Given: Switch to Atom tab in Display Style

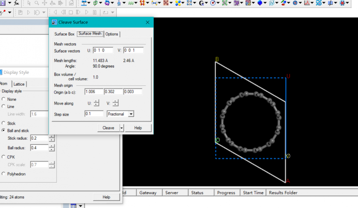Looking at the screenshot, I should [4, 84].
